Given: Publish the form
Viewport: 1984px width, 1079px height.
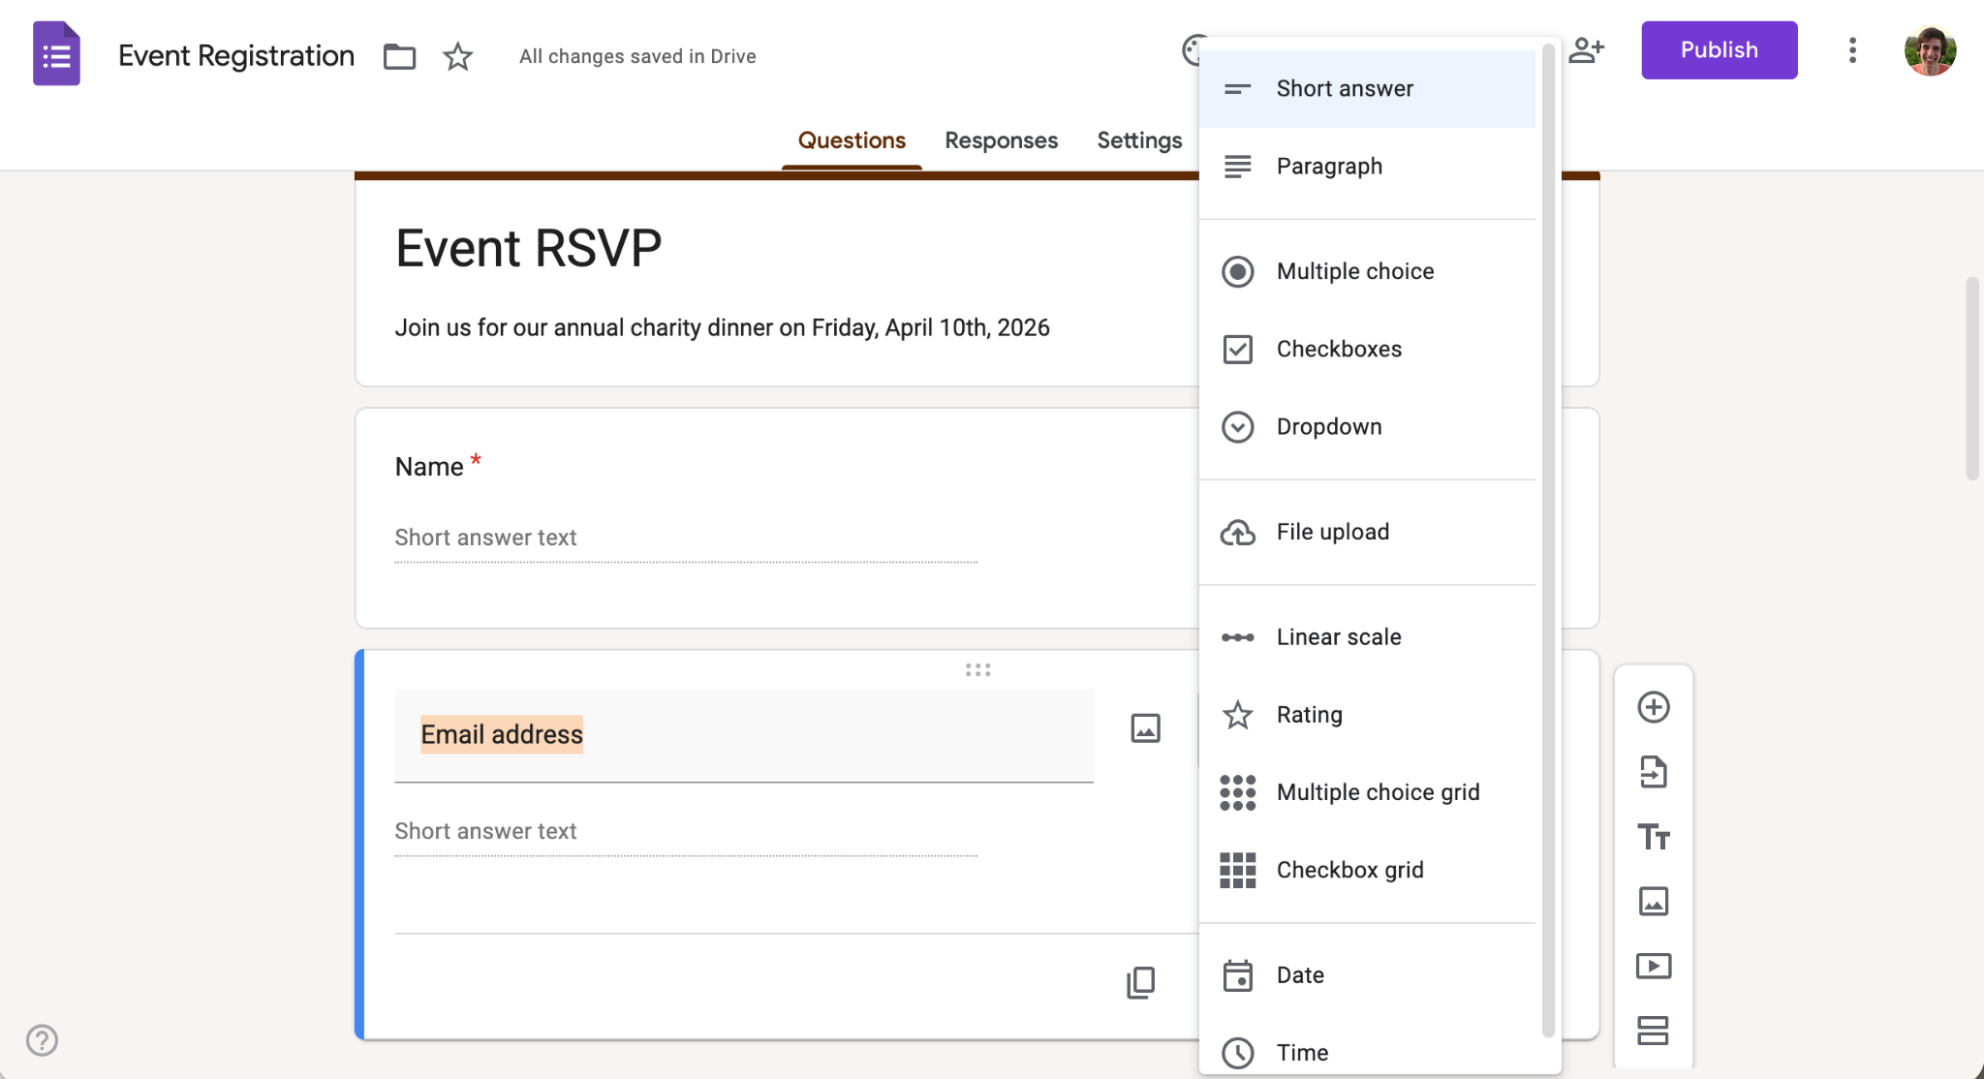Looking at the screenshot, I should (1719, 49).
